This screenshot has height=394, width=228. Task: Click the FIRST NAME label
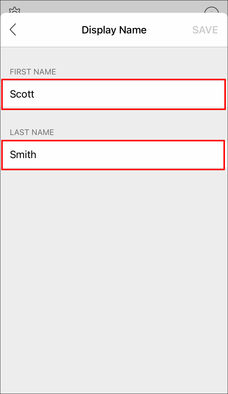[33, 72]
